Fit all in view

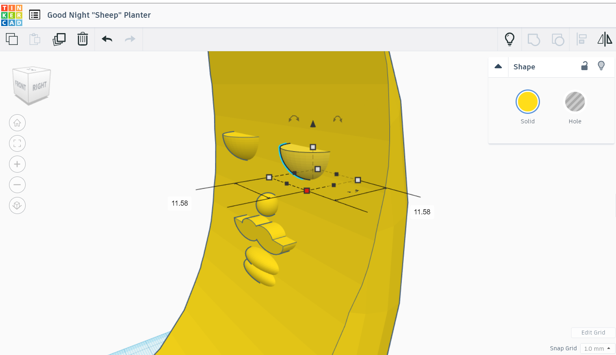tap(17, 143)
